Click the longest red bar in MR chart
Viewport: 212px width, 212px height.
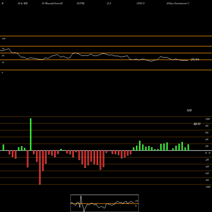point(40,167)
